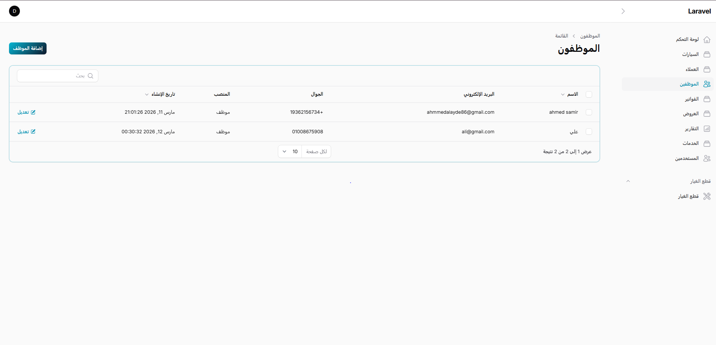The height and width of the screenshot is (345, 716).
Task: Collapse the قطع الغيار sidebar group
Action: 628,181
